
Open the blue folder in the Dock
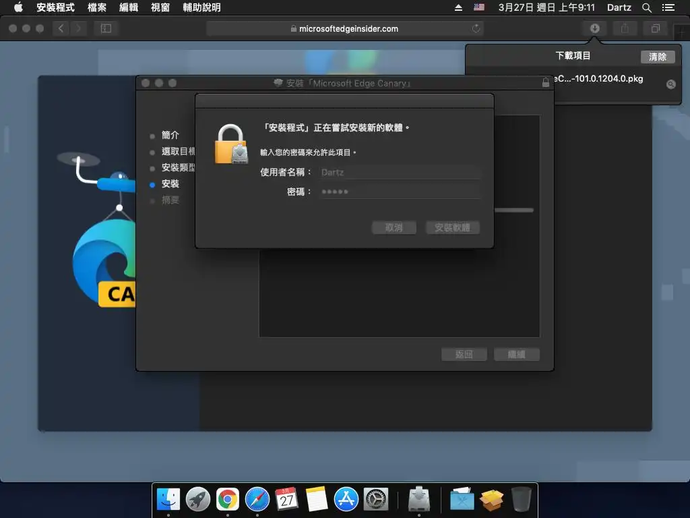click(462, 500)
